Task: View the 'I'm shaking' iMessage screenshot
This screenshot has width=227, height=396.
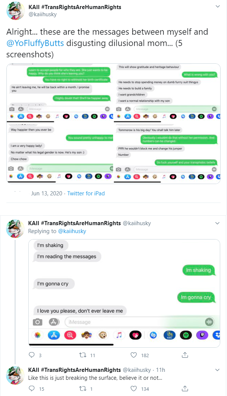Action: pos(124,293)
